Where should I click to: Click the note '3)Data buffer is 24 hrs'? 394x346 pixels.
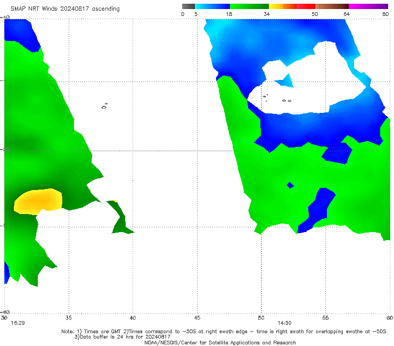pyautogui.click(x=122, y=337)
